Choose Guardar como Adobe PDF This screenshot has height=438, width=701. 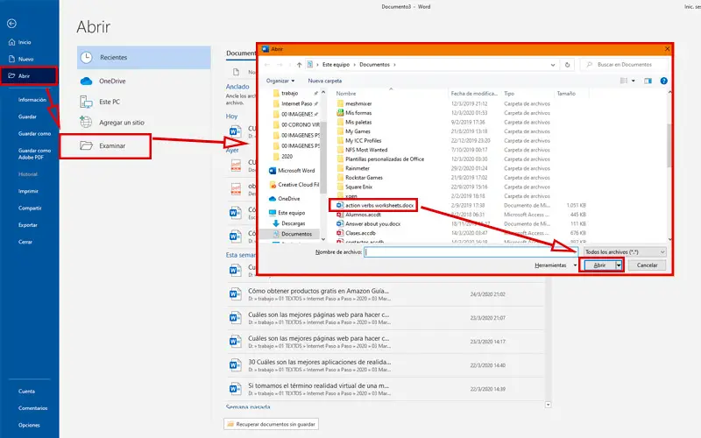click(x=34, y=154)
